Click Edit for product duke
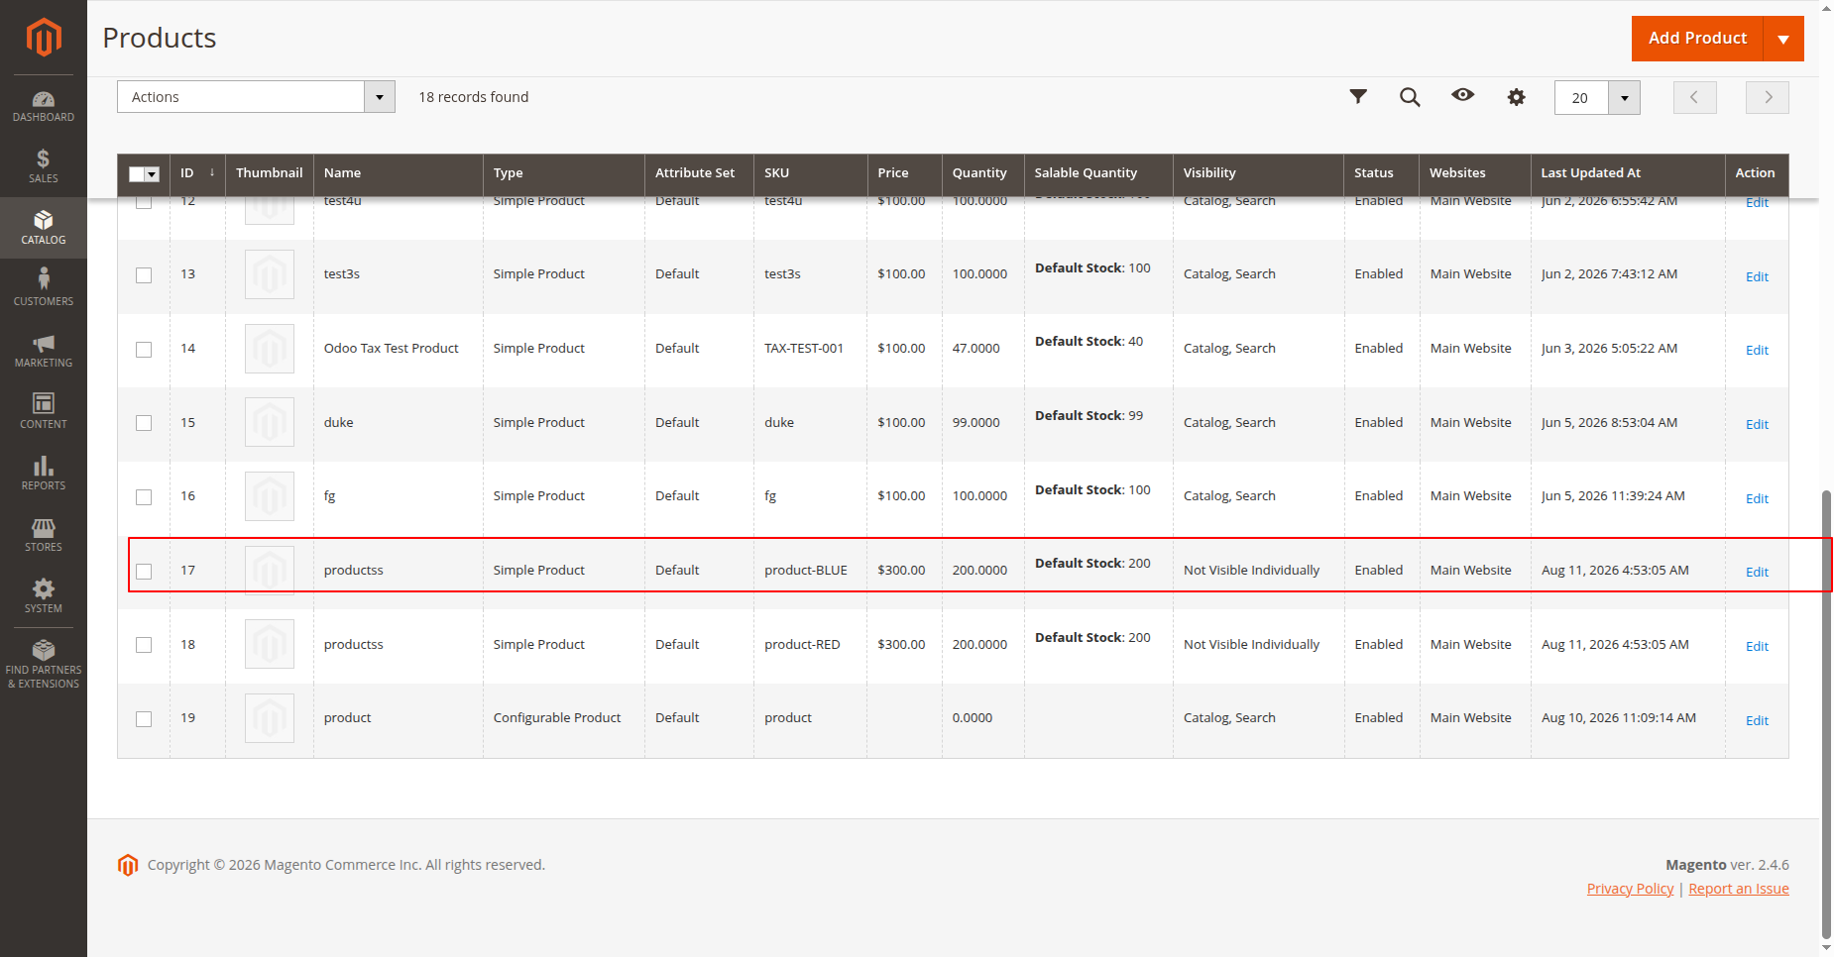 click(x=1757, y=424)
